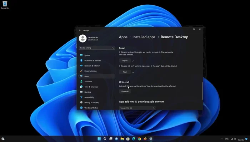Screen dimensions: 250x142
Task: Launch Firefox from taskbar
Action: 145,139
